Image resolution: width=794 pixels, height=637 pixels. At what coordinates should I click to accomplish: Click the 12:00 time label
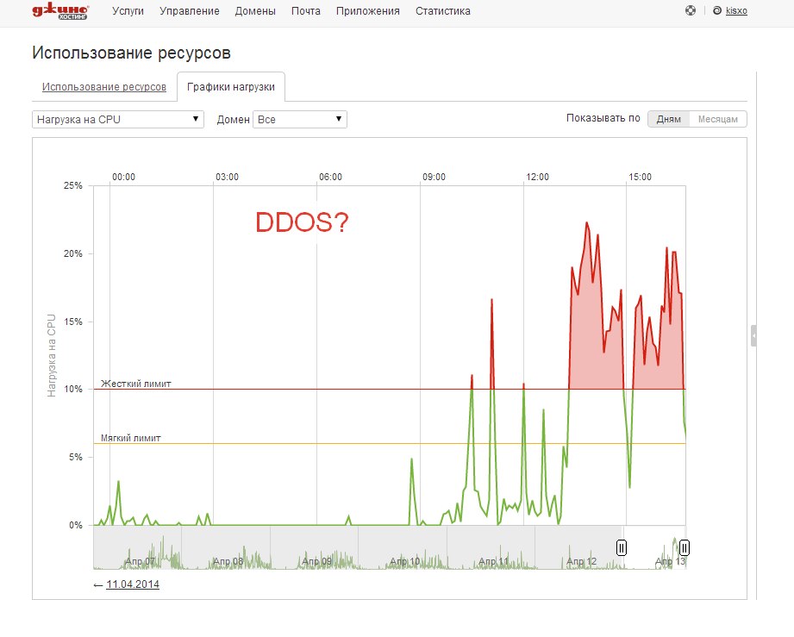pos(537,178)
